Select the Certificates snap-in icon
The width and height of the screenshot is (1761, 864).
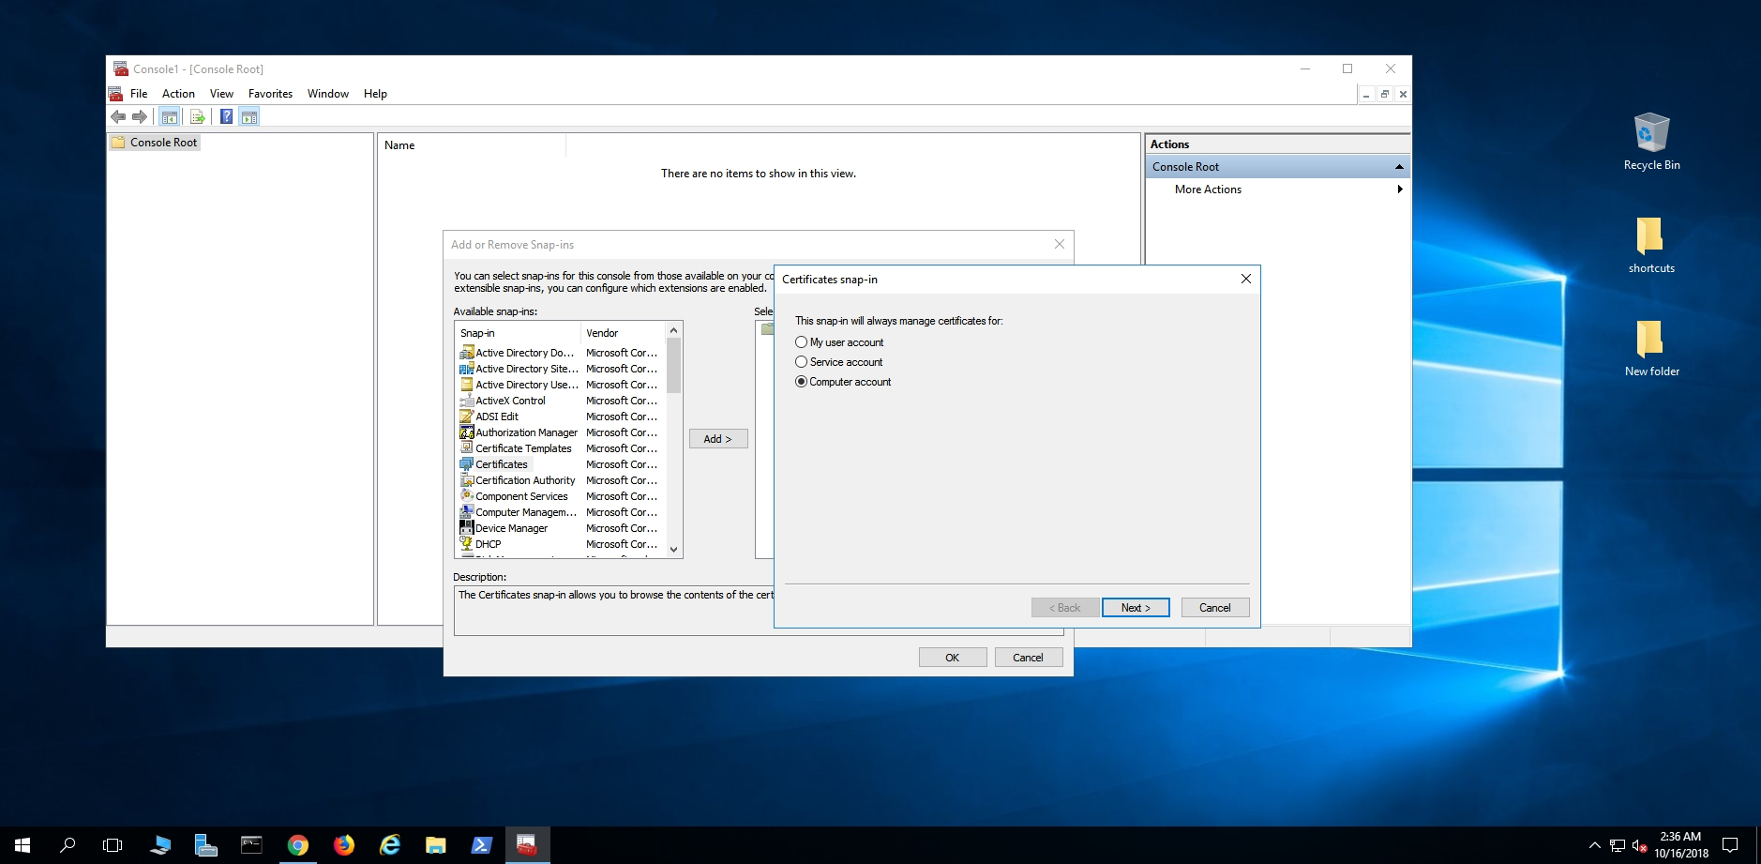(x=467, y=464)
